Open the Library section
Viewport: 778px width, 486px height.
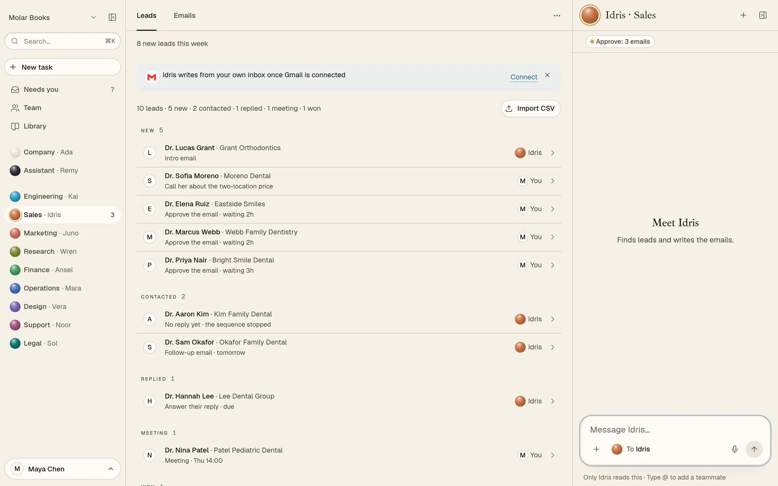tap(63, 126)
